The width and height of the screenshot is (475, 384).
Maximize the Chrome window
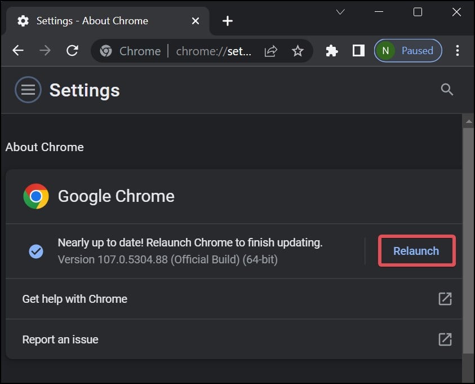coord(418,12)
